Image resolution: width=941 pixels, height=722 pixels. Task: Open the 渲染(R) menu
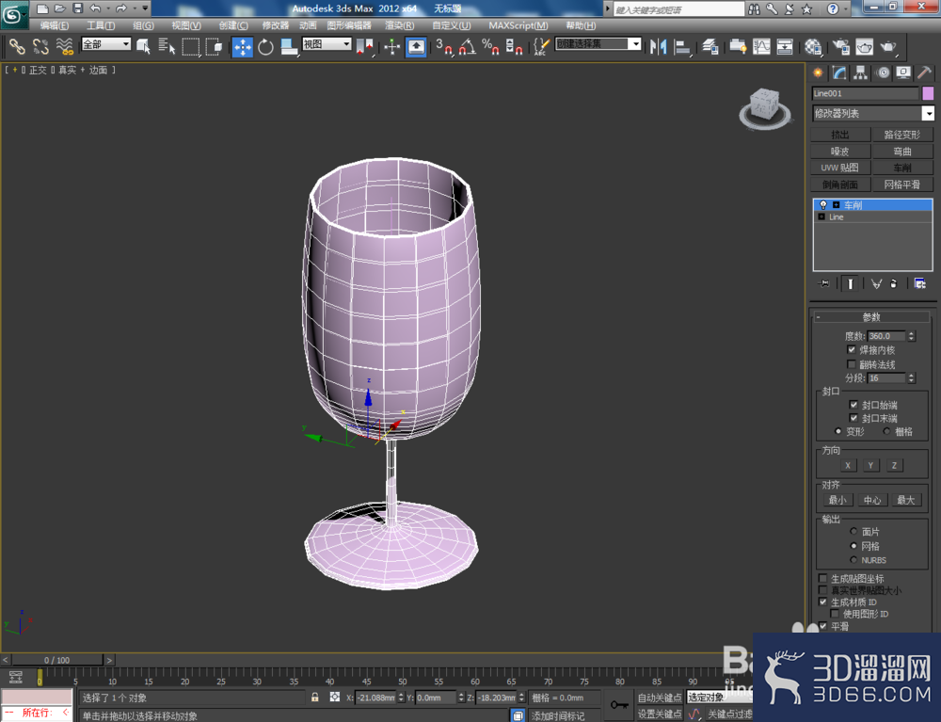pos(399,25)
